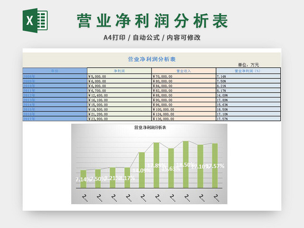Click revenue cell ¥70,000.00

point(184,76)
